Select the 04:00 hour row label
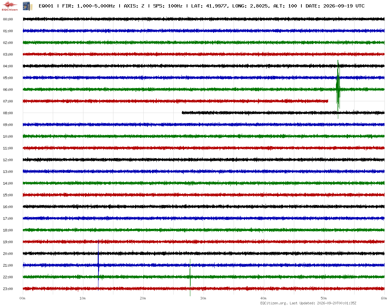Viewport: 391px width, 306px height. coord(7,66)
